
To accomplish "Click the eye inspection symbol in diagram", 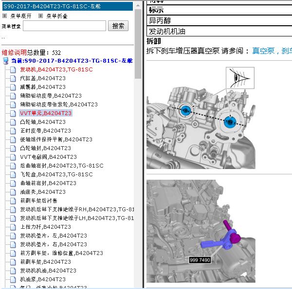I will pyautogui.click(x=240, y=78).
